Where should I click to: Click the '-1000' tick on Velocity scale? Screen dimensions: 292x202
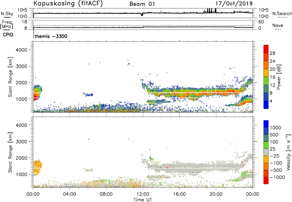(x=277, y=177)
